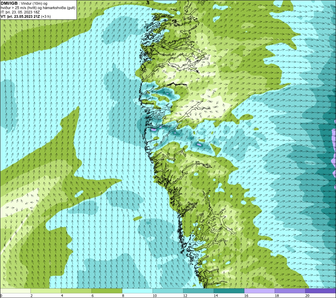Image resolution: width=336 pixels, height=298 pixels.
Task: Click the title line 'DMI/IGB : Vindur (10m) og'
Action: tap(24, 3)
